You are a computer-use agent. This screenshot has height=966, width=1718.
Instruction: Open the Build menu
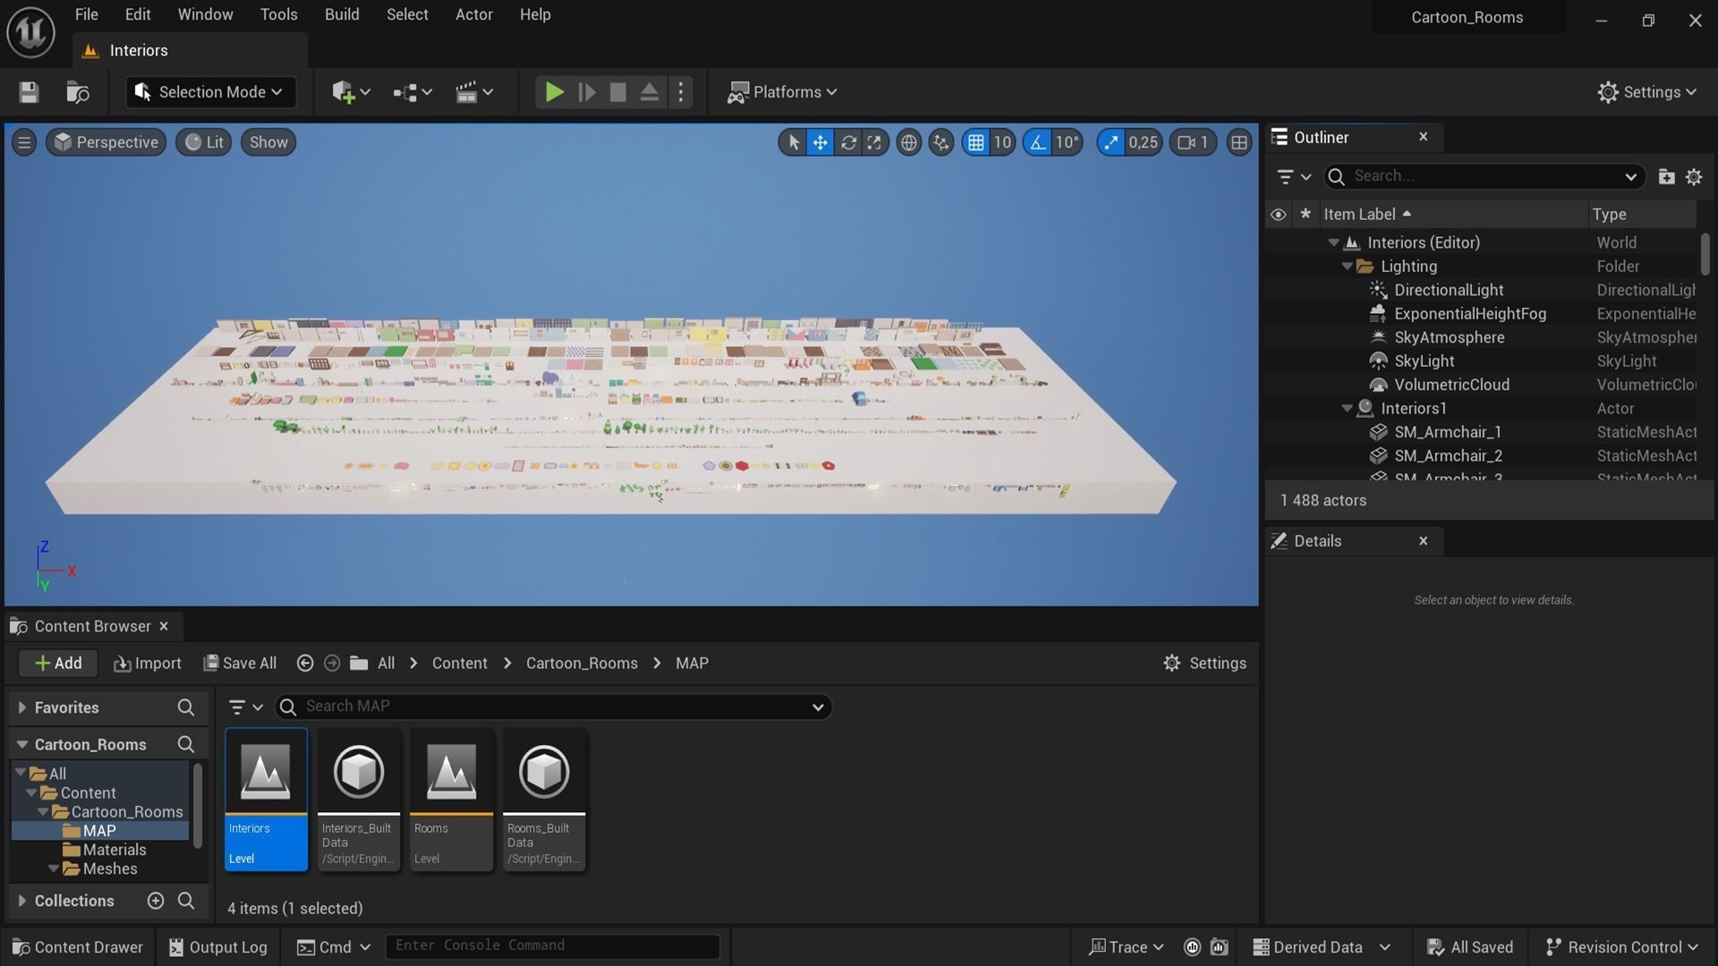(x=342, y=14)
